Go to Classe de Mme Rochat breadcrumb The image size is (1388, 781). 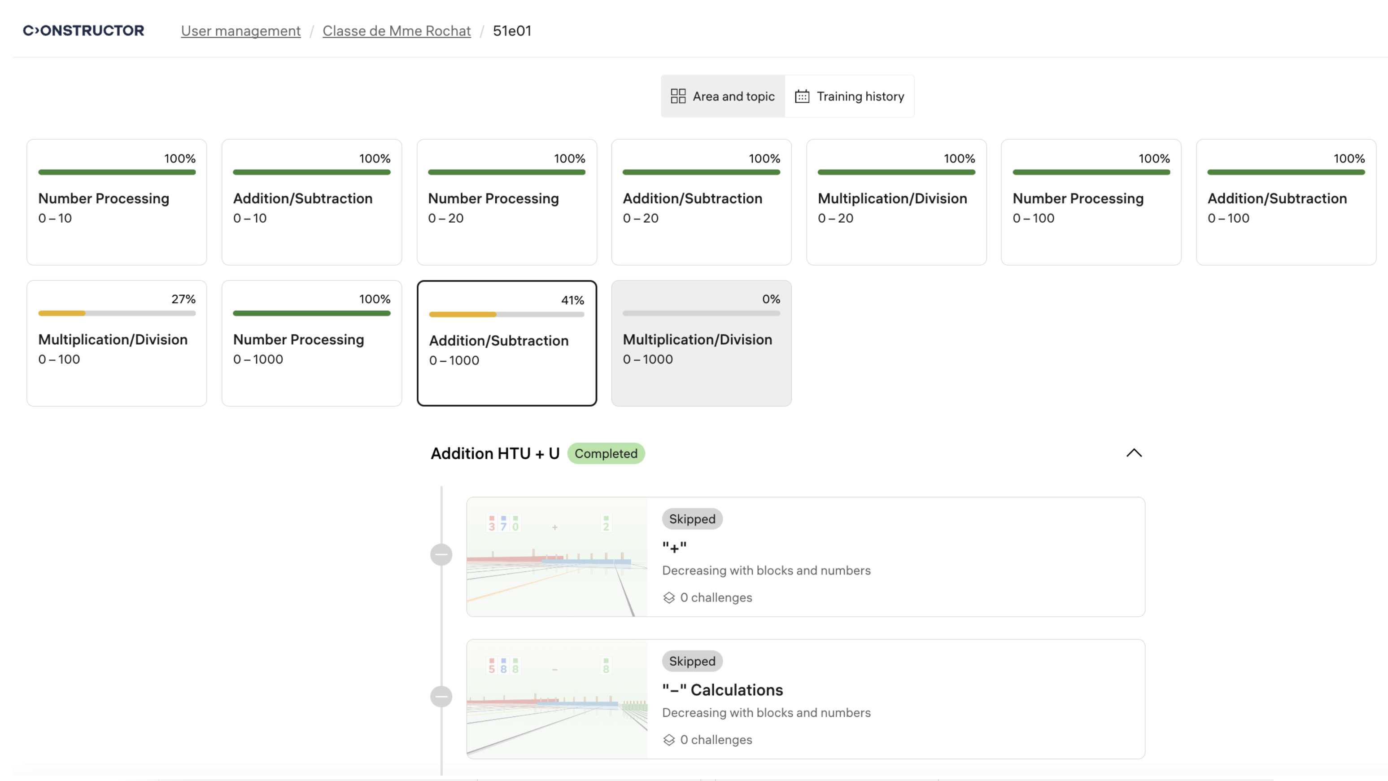(397, 31)
